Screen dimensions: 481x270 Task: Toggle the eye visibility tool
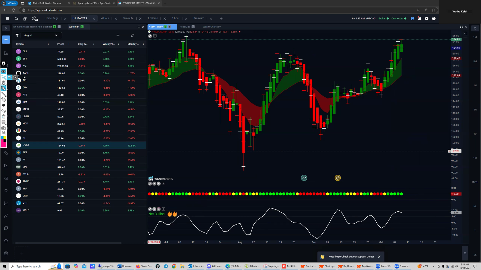(x=4, y=71)
